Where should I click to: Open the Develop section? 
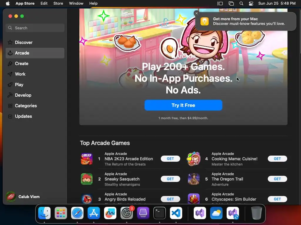[x=35, y=95]
